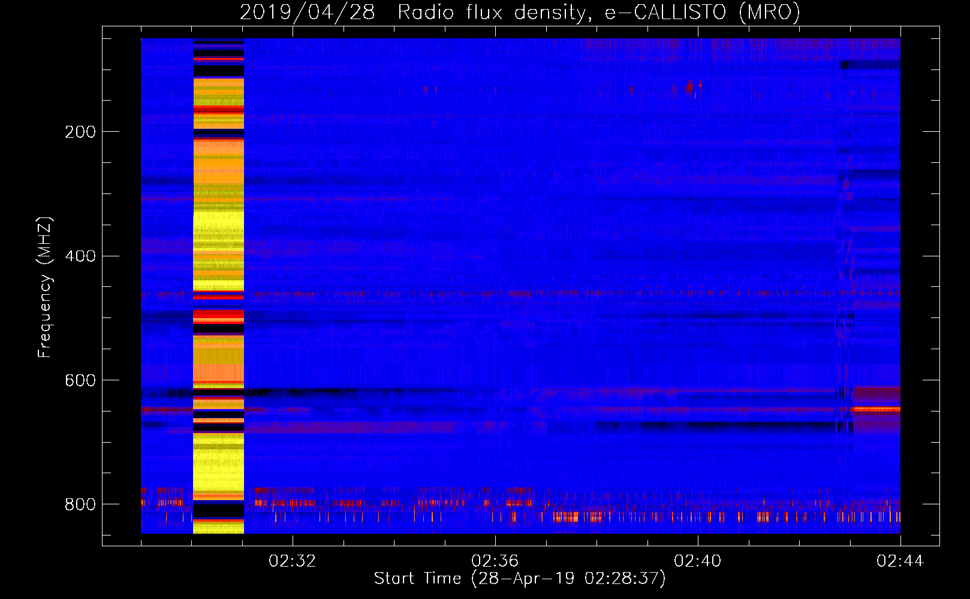Screen dimensions: 970x599
Task: Click the bright red-orange streak near 650 MHz at right edge
Action: [x=876, y=410]
